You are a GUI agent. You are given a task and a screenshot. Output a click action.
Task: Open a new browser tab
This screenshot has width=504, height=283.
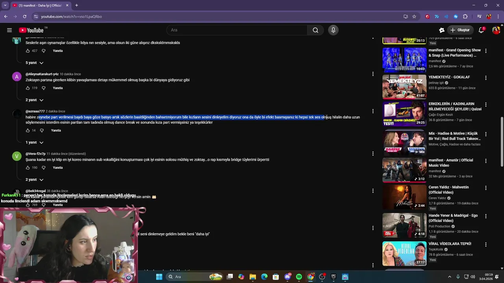click(x=76, y=6)
